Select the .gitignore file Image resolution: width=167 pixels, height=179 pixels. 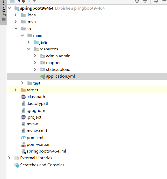tap(36, 111)
